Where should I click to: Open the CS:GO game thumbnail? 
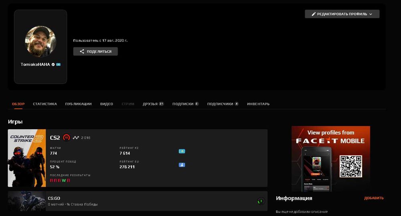[27, 201]
